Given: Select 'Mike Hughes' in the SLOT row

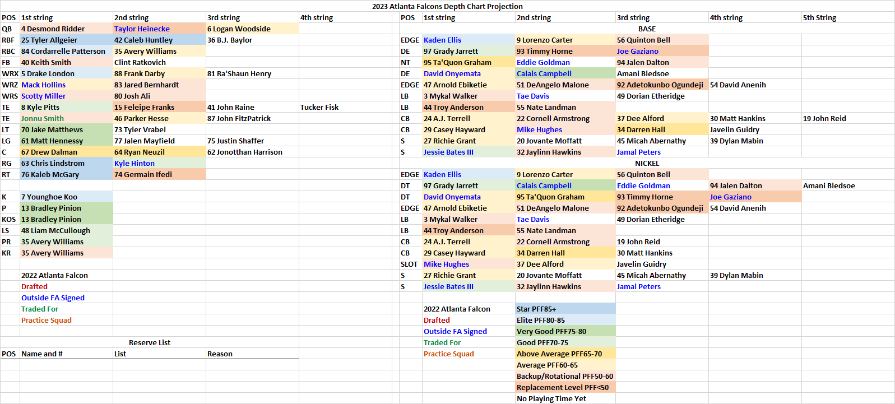Looking at the screenshot, I should (469, 264).
